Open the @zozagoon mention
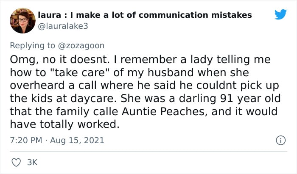The height and width of the screenshot is (174, 297). pyautogui.click(x=81, y=46)
